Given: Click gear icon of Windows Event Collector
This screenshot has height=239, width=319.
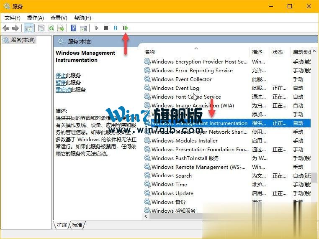Looking at the screenshot, I should (x=147, y=79).
